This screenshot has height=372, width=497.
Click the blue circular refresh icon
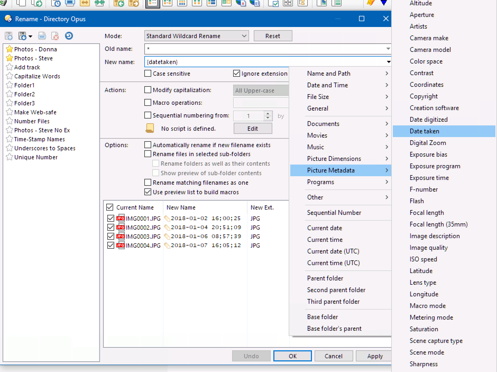pos(69,35)
